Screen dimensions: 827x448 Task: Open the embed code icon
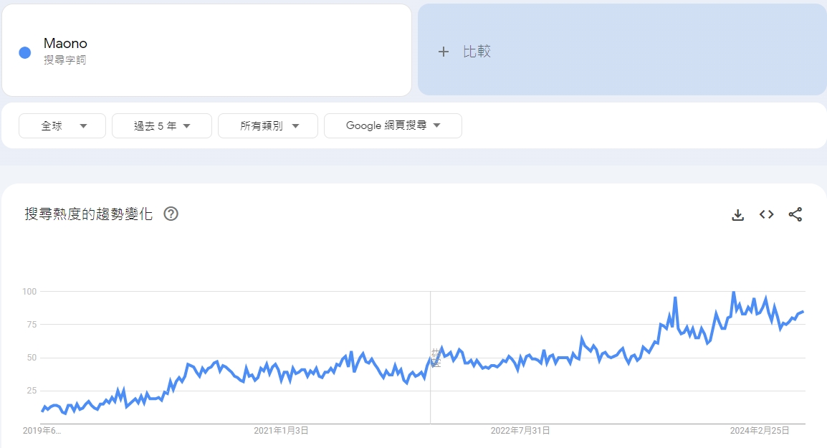pyautogui.click(x=766, y=214)
